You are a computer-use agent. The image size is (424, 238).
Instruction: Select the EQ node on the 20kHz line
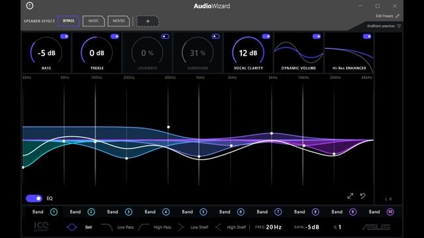tap(334, 154)
